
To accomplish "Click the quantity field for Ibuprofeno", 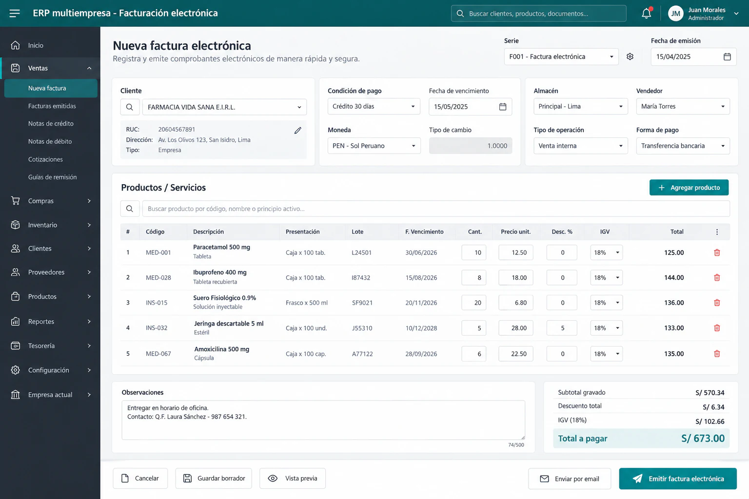I will click(x=474, y=278).
